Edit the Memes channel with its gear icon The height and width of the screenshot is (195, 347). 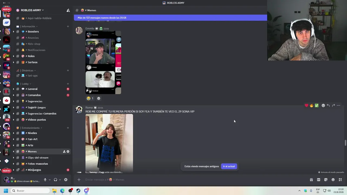[x=68, y=151]
